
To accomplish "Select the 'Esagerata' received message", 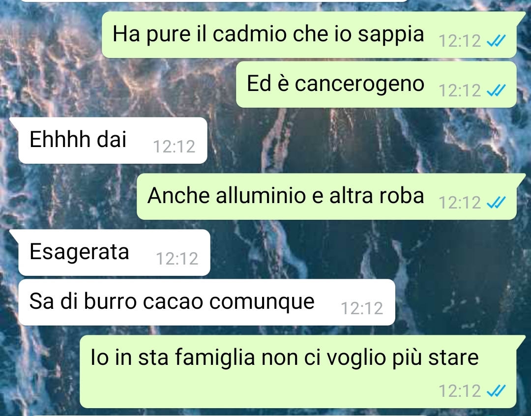I will click(x=115, y=253).
